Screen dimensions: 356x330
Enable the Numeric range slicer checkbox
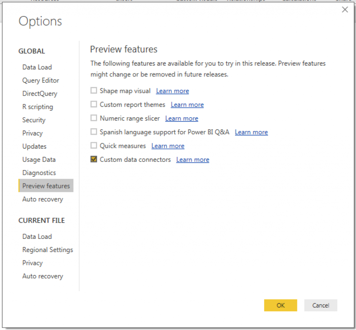click(x=94, y=118)
